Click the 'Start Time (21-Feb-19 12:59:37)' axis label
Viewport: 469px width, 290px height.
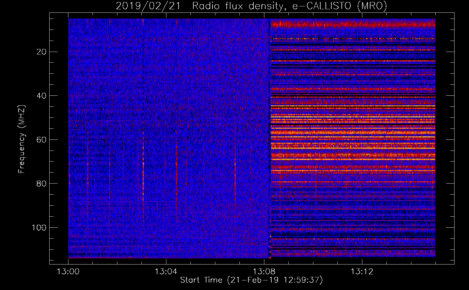coord(251,280)
